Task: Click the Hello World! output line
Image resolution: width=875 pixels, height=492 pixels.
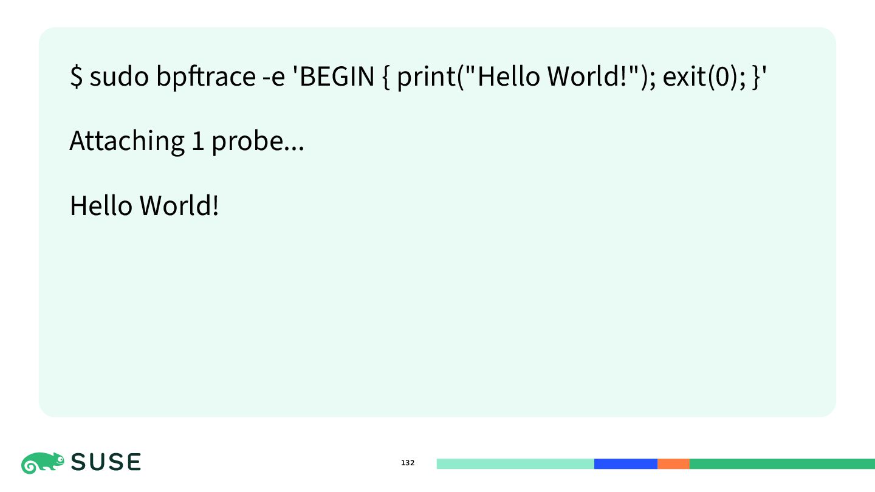Action: [x=144, y=206]
